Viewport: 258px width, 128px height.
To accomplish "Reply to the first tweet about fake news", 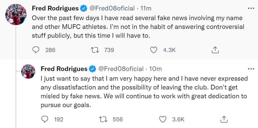I will pos(36,50).
